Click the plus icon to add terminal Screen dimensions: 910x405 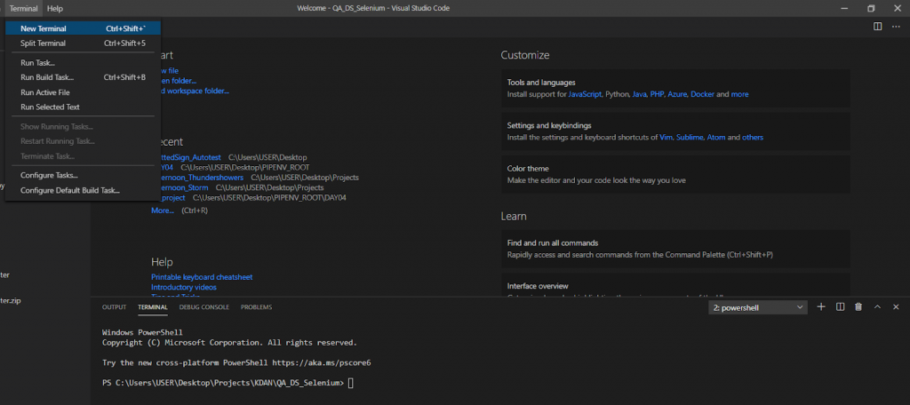pos(821,307)
